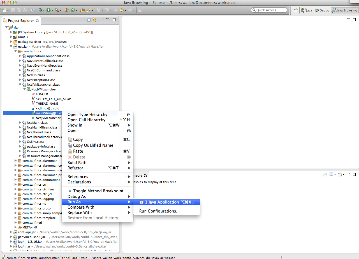The width and height of the screenshot is (359, 259).
Task: Switch to the Java perspective button
Action: [306, 10]
